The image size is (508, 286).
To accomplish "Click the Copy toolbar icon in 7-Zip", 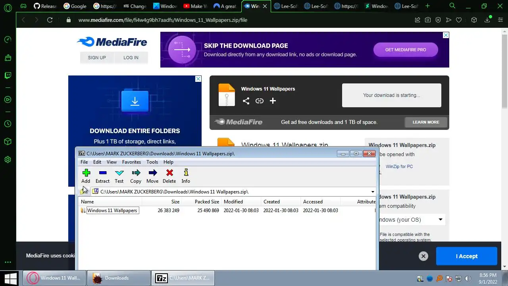I will (x=136, y=176).
